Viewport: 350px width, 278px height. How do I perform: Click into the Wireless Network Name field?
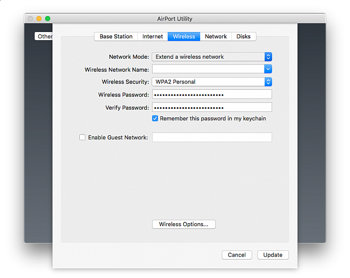coord(208,69)
